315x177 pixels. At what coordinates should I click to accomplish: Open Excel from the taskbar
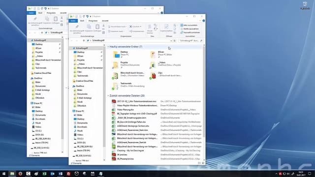44,174
